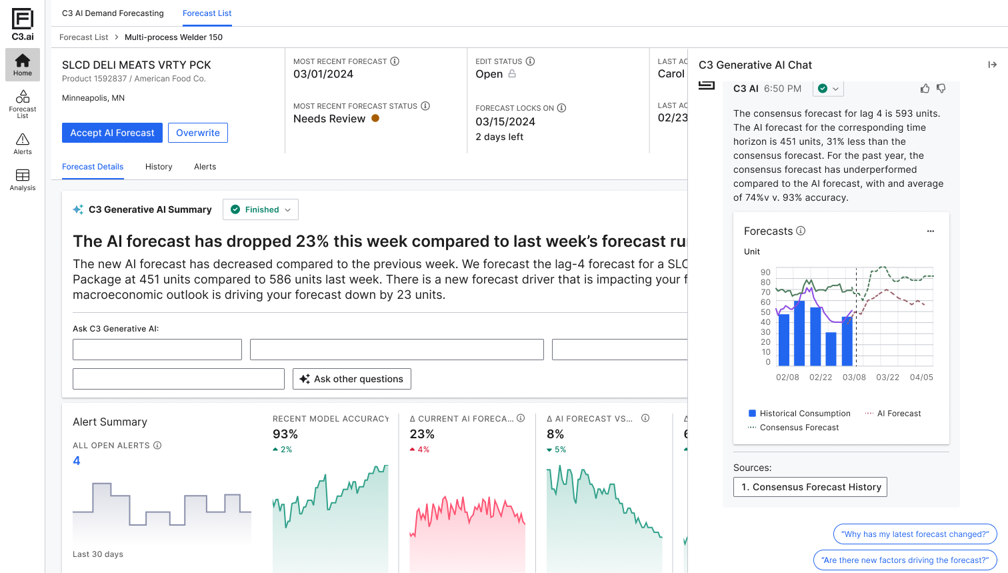Show info for Current AI Forecast delta
Screen dimensions: 1008x573
pos(521,418)
